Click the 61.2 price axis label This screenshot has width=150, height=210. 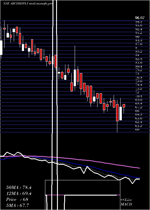click(x=139, y=126)
